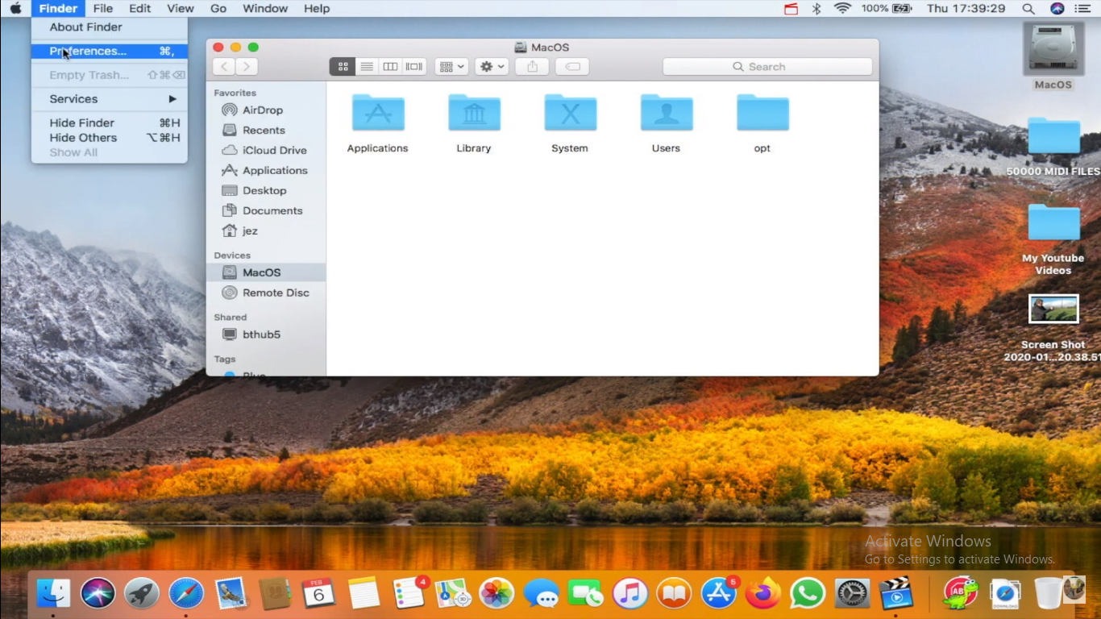This screenshot has height=619, width=1101.
Task: Select Hide Finder menu entry
Action: 110,123
